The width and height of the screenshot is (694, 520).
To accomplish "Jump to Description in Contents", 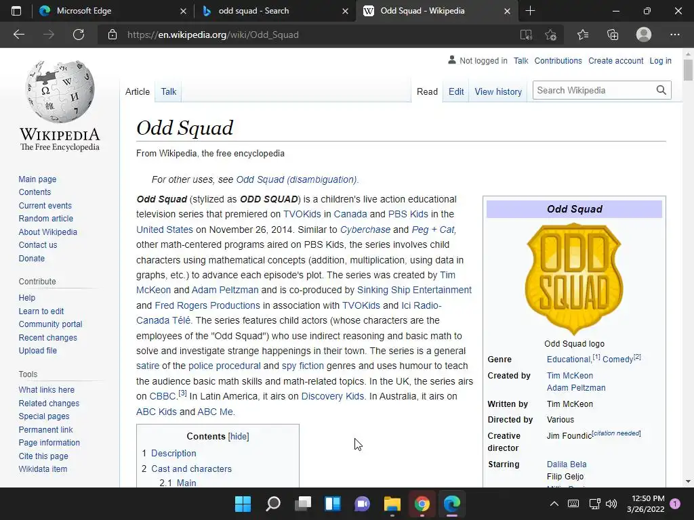I will coord(173,453).
